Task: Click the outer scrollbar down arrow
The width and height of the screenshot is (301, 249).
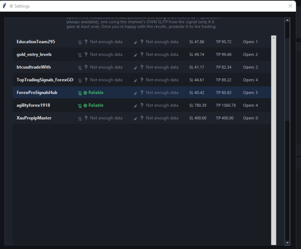Action: 287,243
